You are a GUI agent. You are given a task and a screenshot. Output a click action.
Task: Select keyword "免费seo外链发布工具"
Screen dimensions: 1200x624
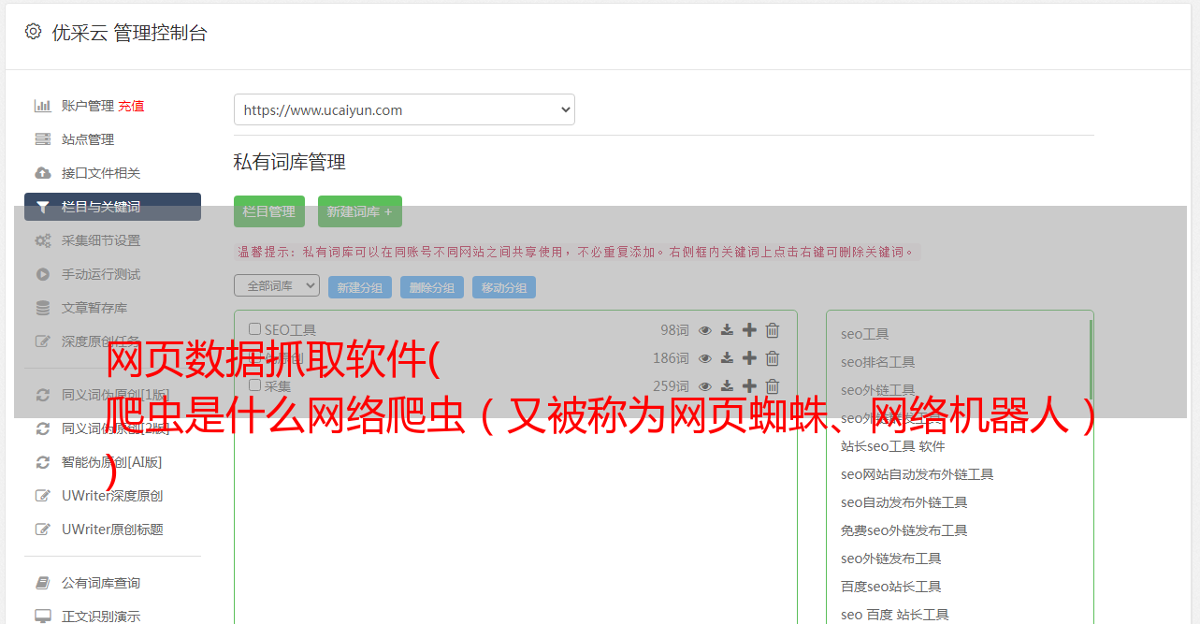click(904, 530)
